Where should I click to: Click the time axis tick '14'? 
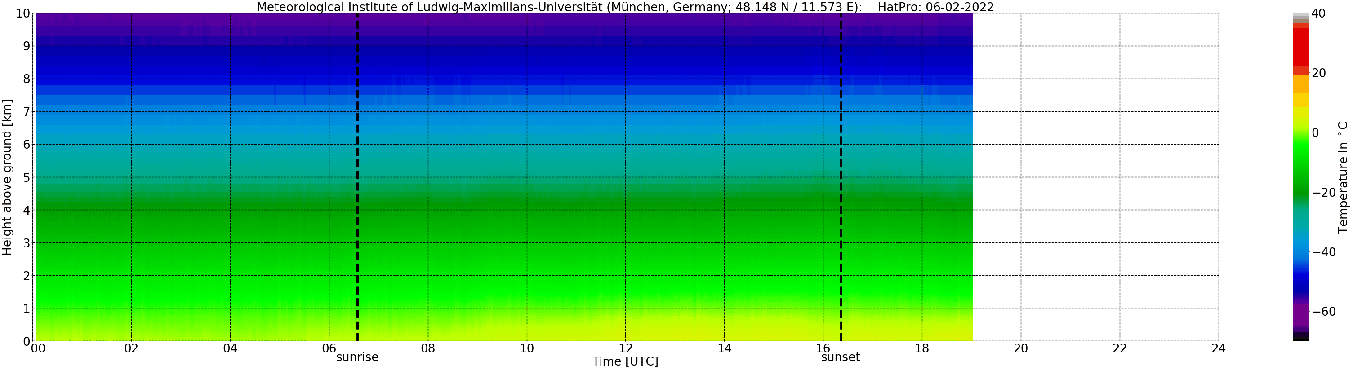724,348
